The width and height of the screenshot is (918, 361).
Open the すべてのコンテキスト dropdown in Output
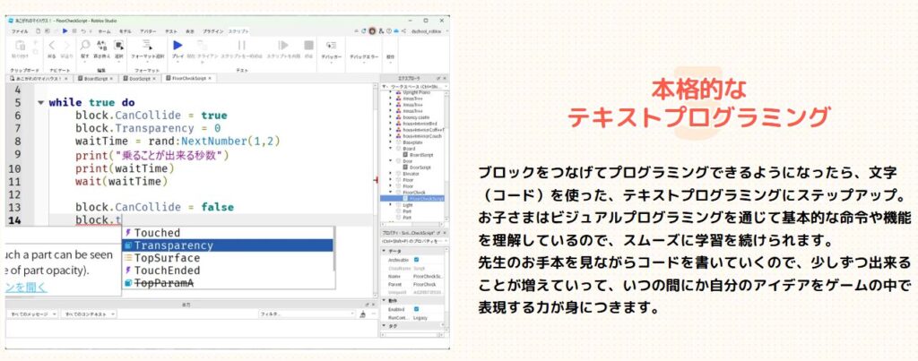(x=90, y=314)
